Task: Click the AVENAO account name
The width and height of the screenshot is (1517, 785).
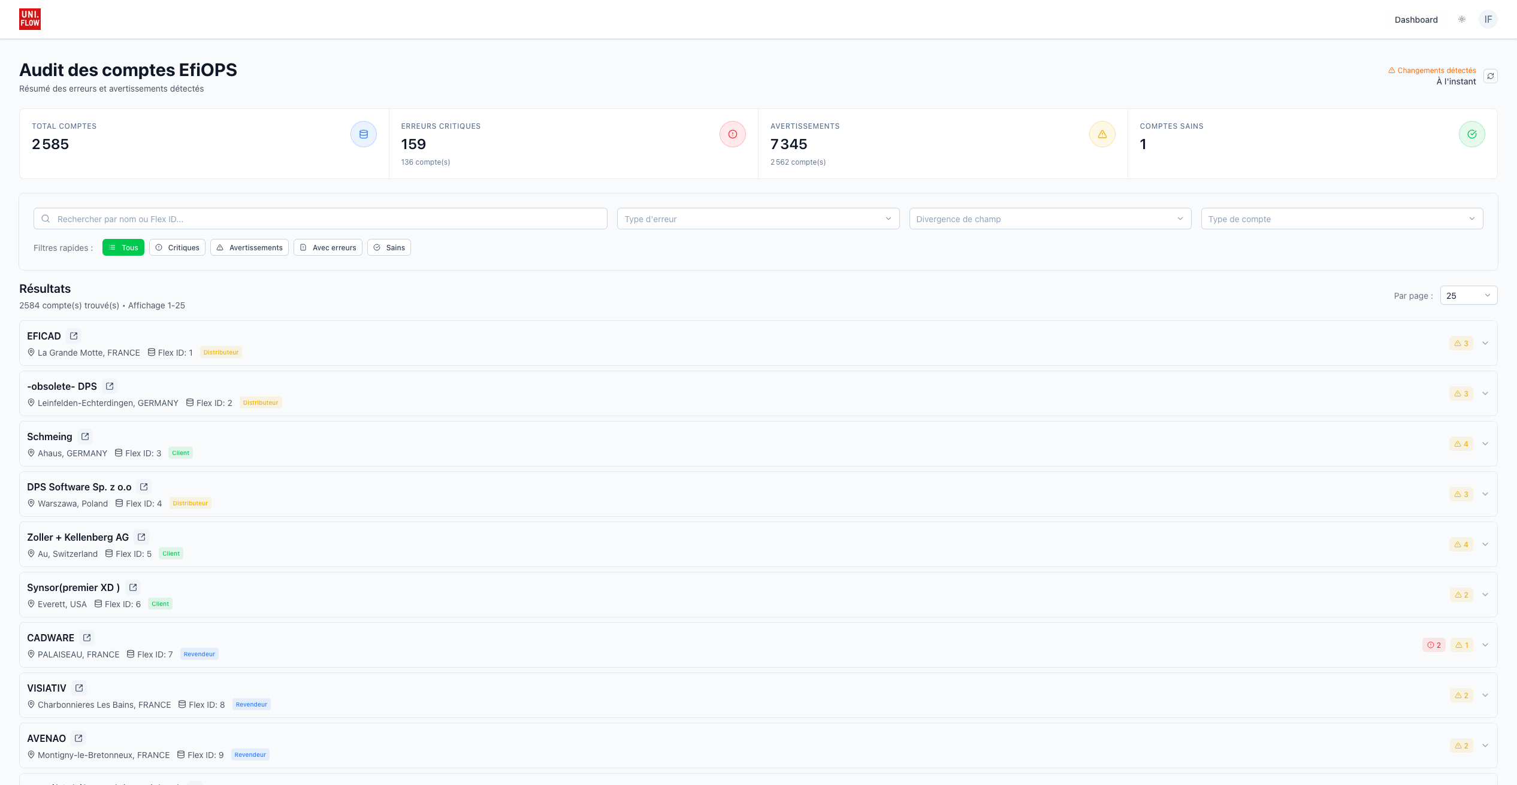Action: click(46, 738)
